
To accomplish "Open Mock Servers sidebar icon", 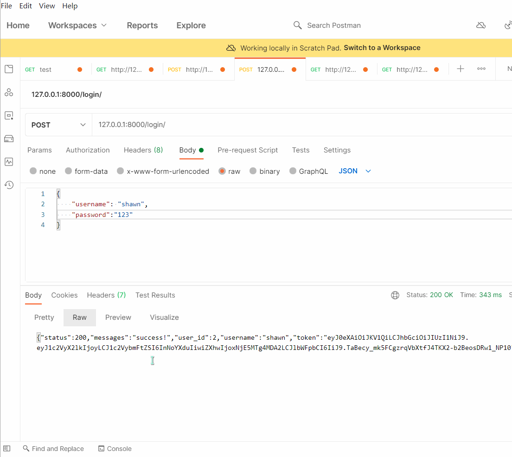I will tap(9, 139).
